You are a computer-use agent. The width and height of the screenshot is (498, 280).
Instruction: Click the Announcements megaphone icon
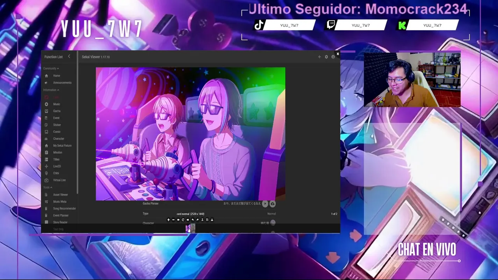click(x=46, y=83)
